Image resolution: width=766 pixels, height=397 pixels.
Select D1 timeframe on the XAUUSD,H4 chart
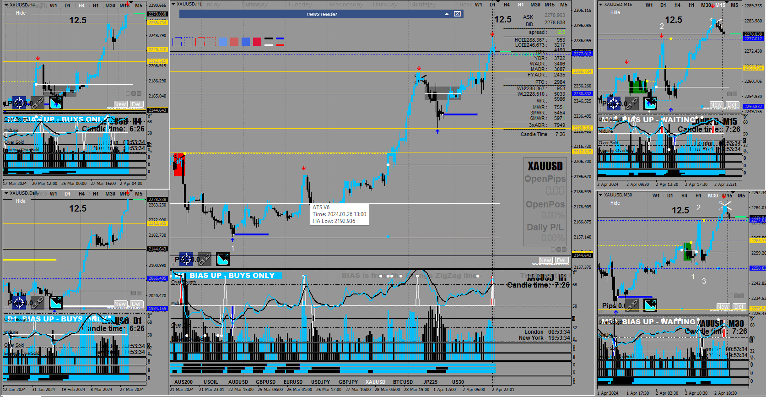pyautogui.click(x=68, y=5)
